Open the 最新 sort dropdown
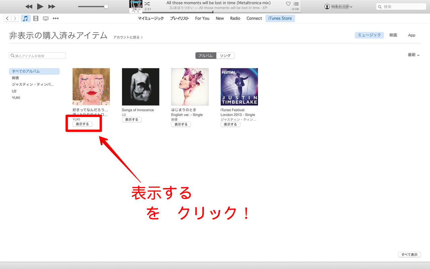 point(414,55)
